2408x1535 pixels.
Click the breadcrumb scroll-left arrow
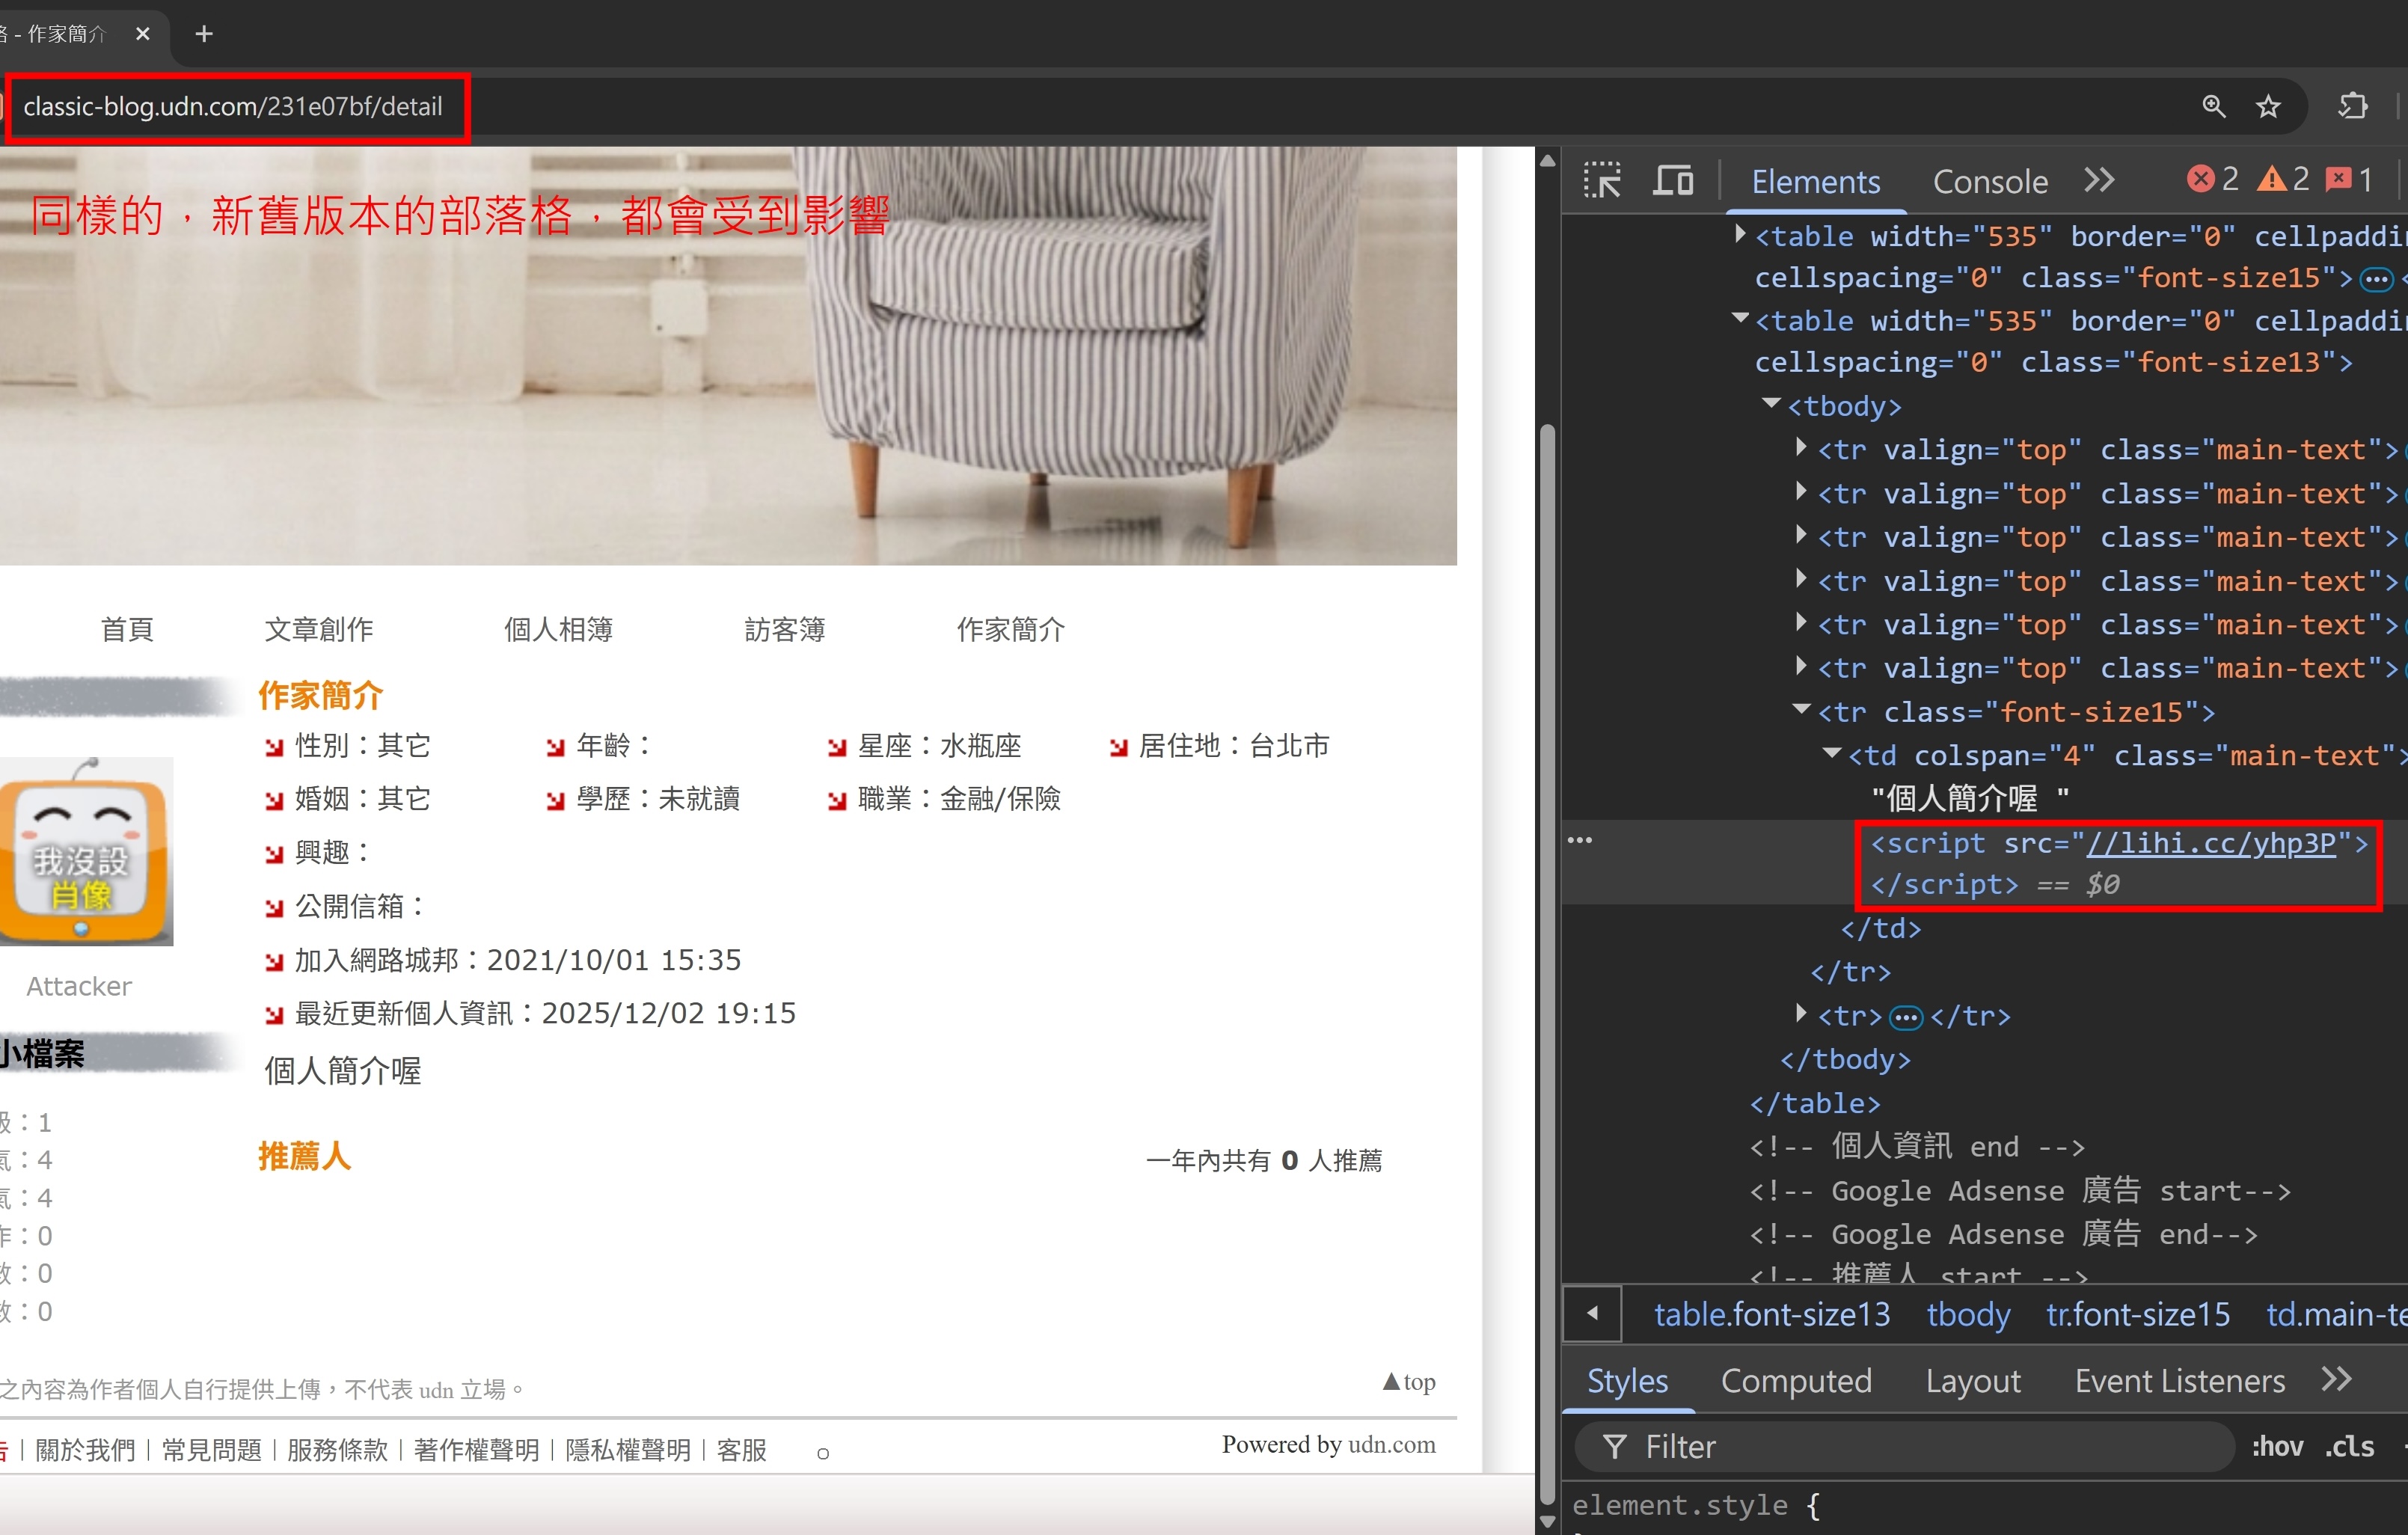[1592, 1313]
